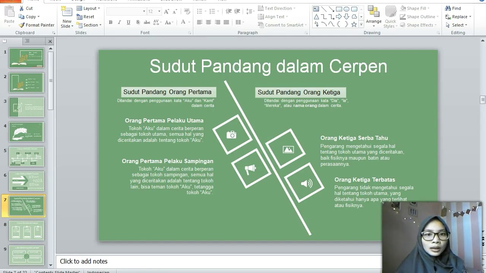Select the text box shape
This screenshot has width=486, height=273.
tap(316, 9)
